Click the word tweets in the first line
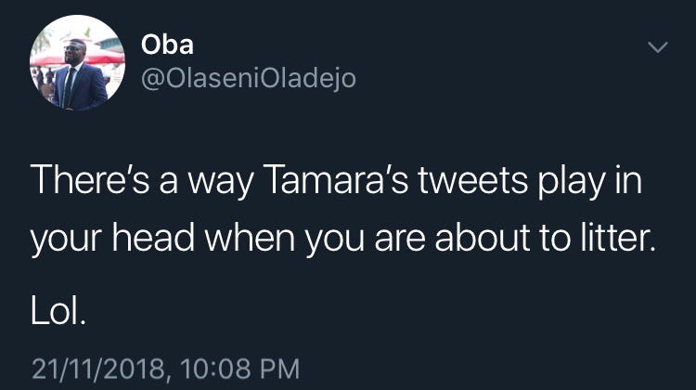696x390 pixels. [x=472, y=180]
